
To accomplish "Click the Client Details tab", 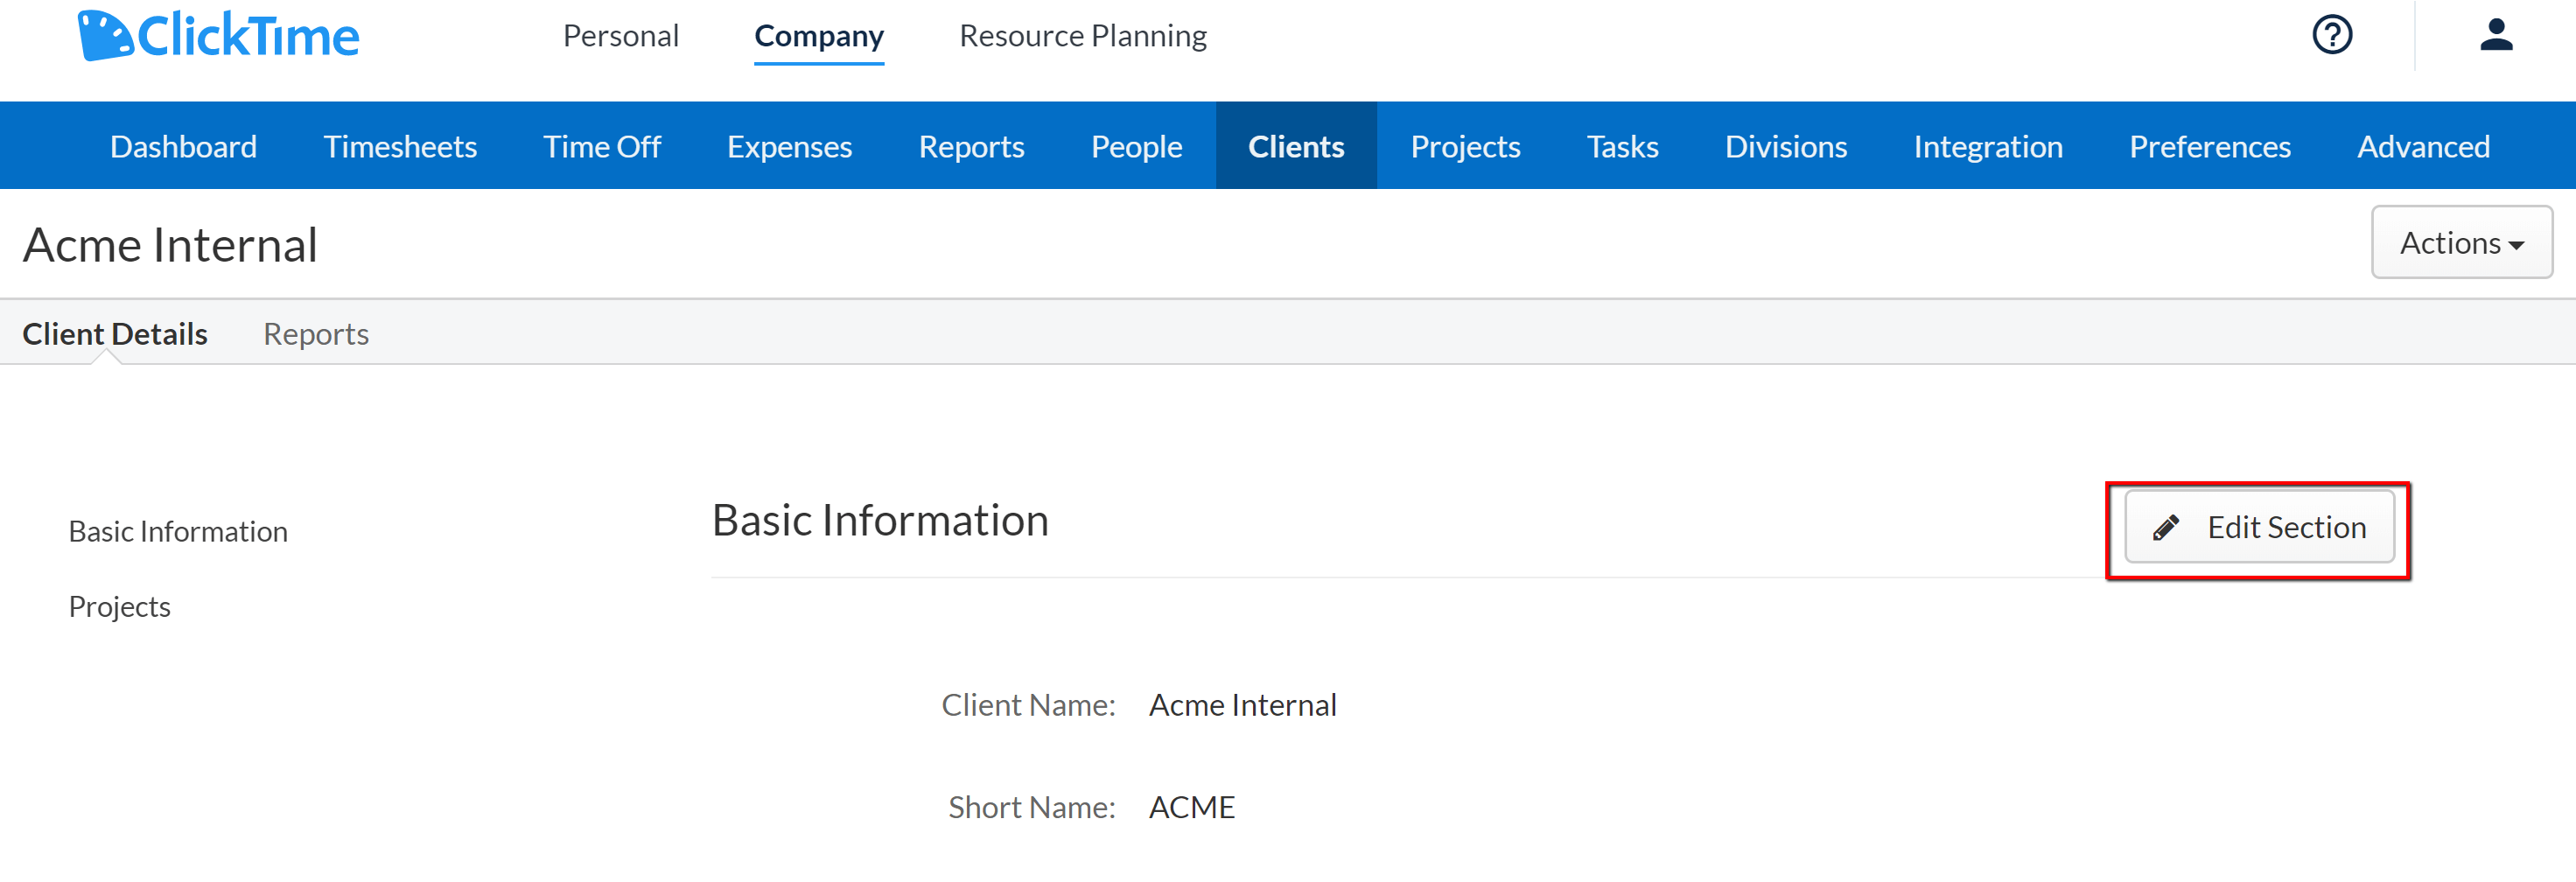I will (x=114, y=333).
